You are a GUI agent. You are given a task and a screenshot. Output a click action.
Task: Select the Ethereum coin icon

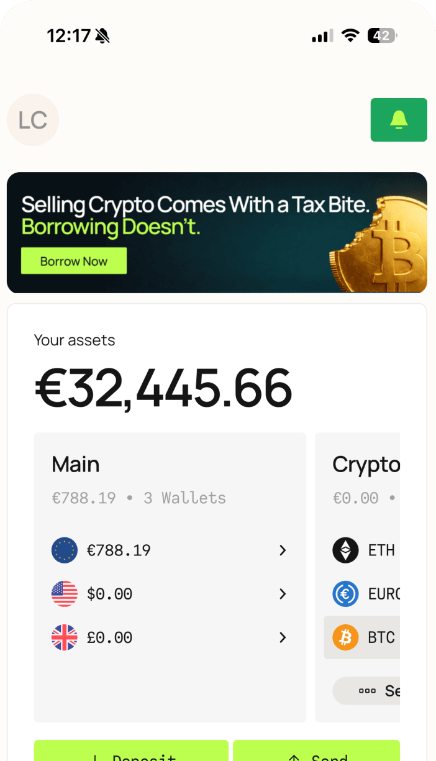point(346,550)
